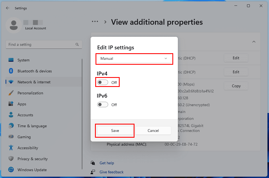Click the Network & internet wifi icon

point(11,82)
